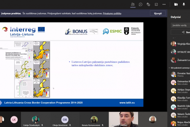The width and height of the screenshot is (190, 127).
Task: Click Olivija Brindzienė's OB avatar tile
Action: click(65, 119)
